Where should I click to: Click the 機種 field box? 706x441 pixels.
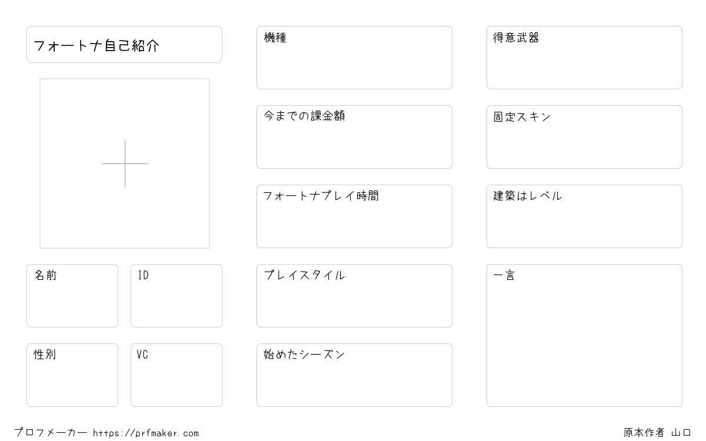coord(354,58)
